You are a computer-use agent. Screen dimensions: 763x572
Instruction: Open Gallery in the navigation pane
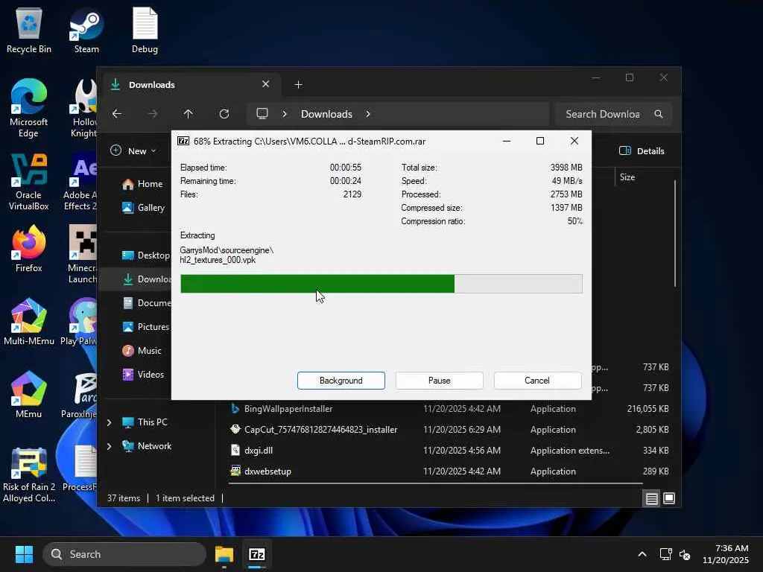(x=151, y=208)
